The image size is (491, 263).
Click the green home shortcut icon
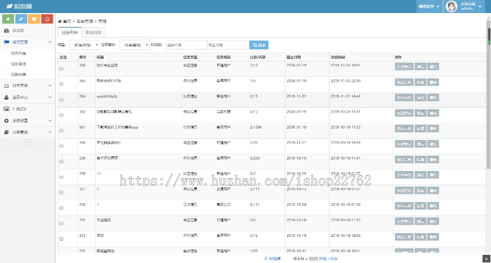tap(8, 19)
